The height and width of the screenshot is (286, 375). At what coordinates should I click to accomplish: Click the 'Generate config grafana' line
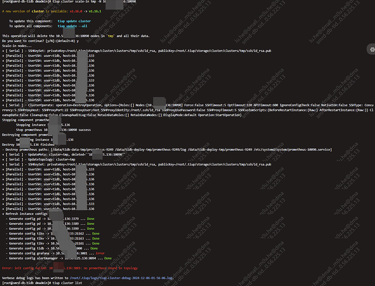(x=55, y=253)
